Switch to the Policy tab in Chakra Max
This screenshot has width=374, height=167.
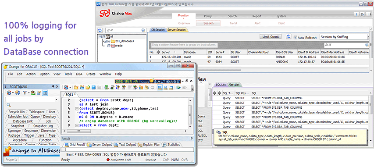pyautogui.click(x=208, y=16)
